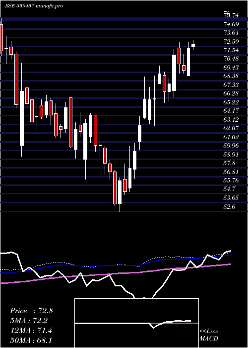Click the 68.38 price axis label

pos(231,76)
